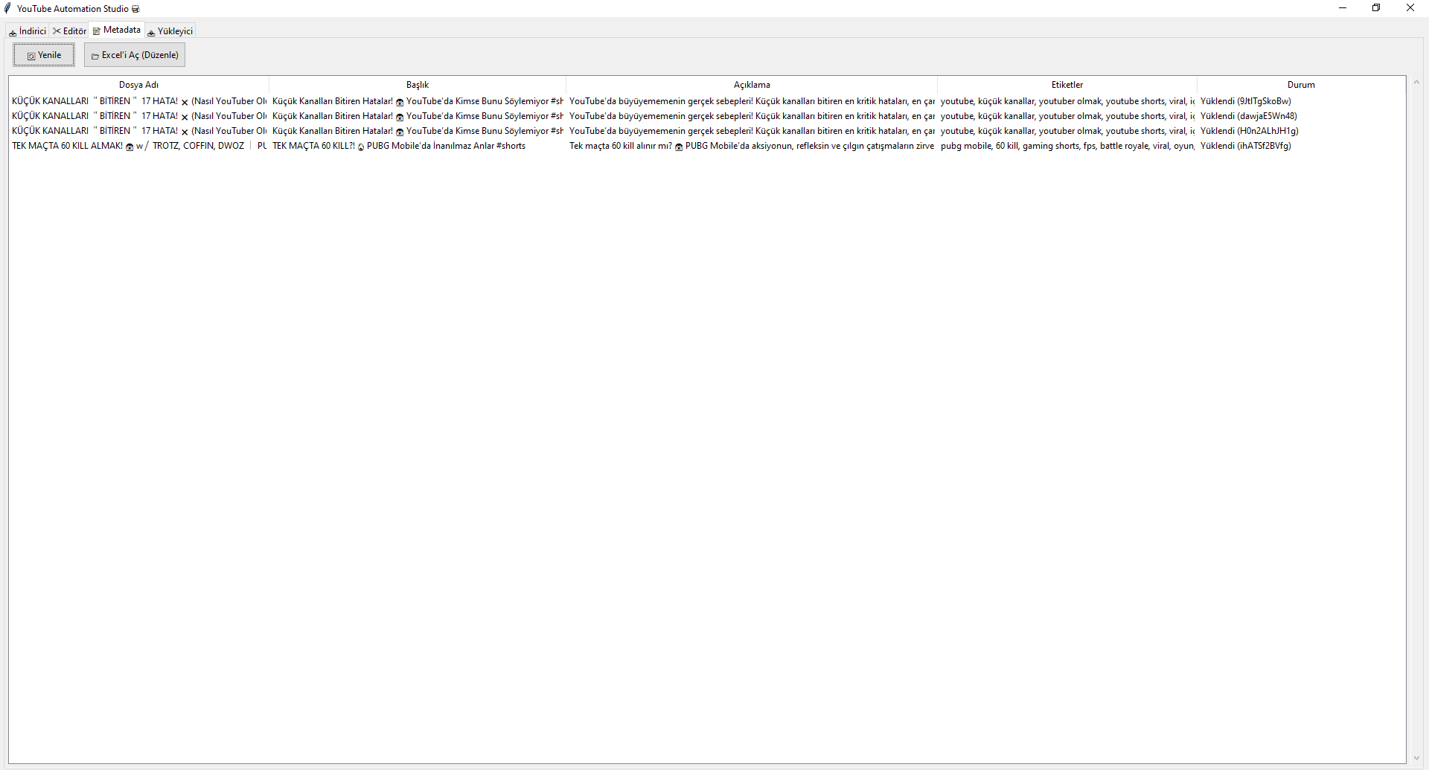Click the Yenile refresh button
The image size is (1429, 770).
coord(44,55)
